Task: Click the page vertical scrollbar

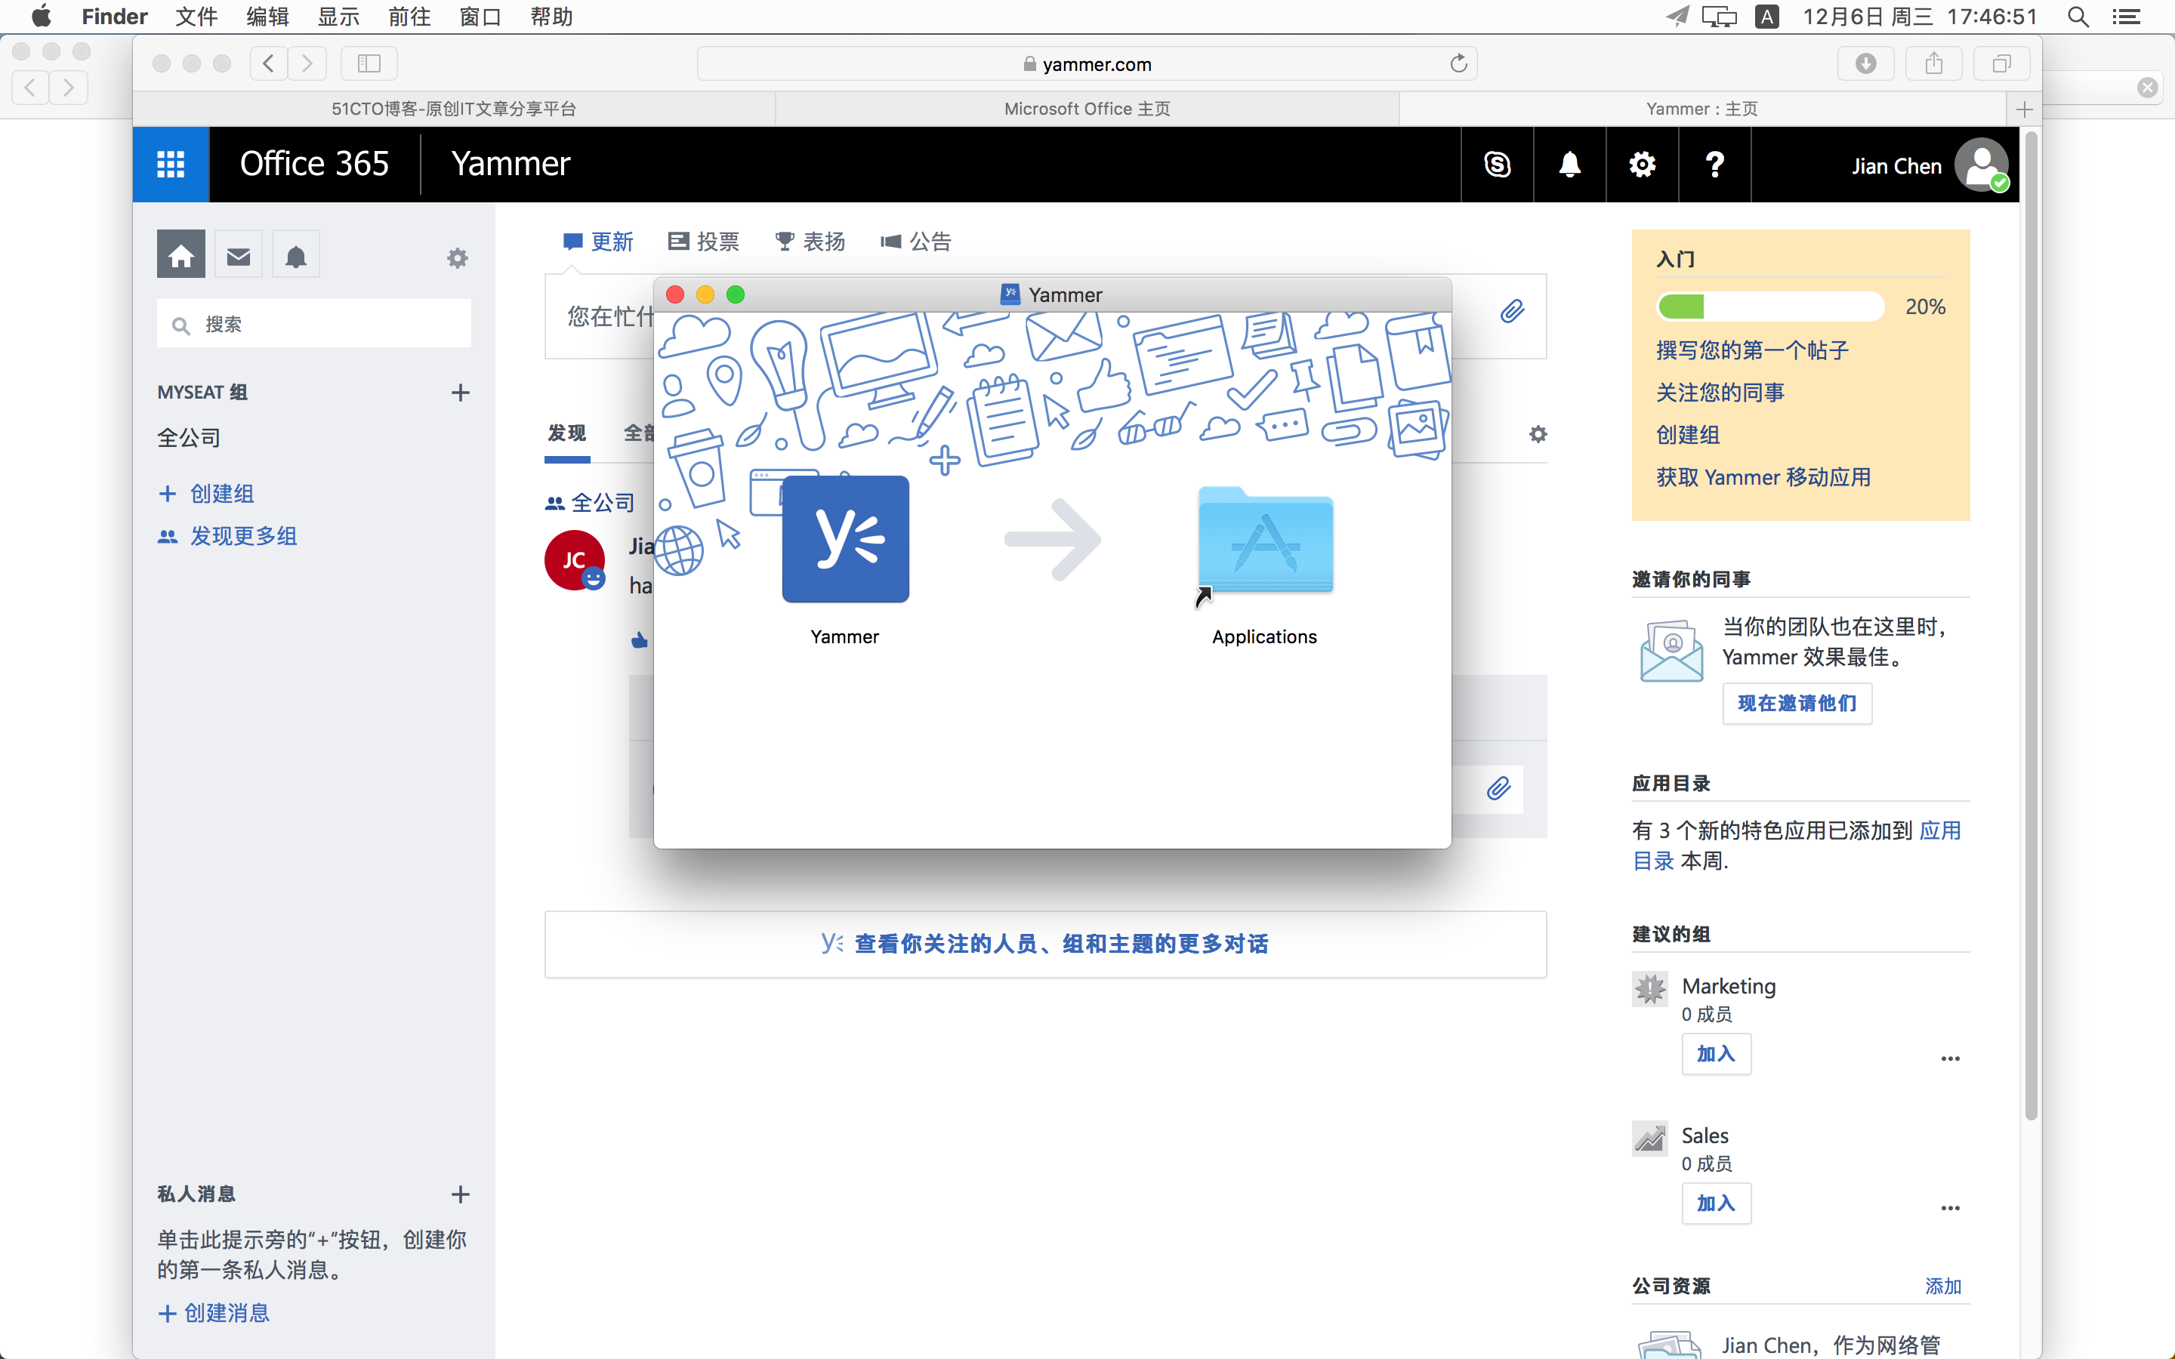Action: tap(2030, 624)
